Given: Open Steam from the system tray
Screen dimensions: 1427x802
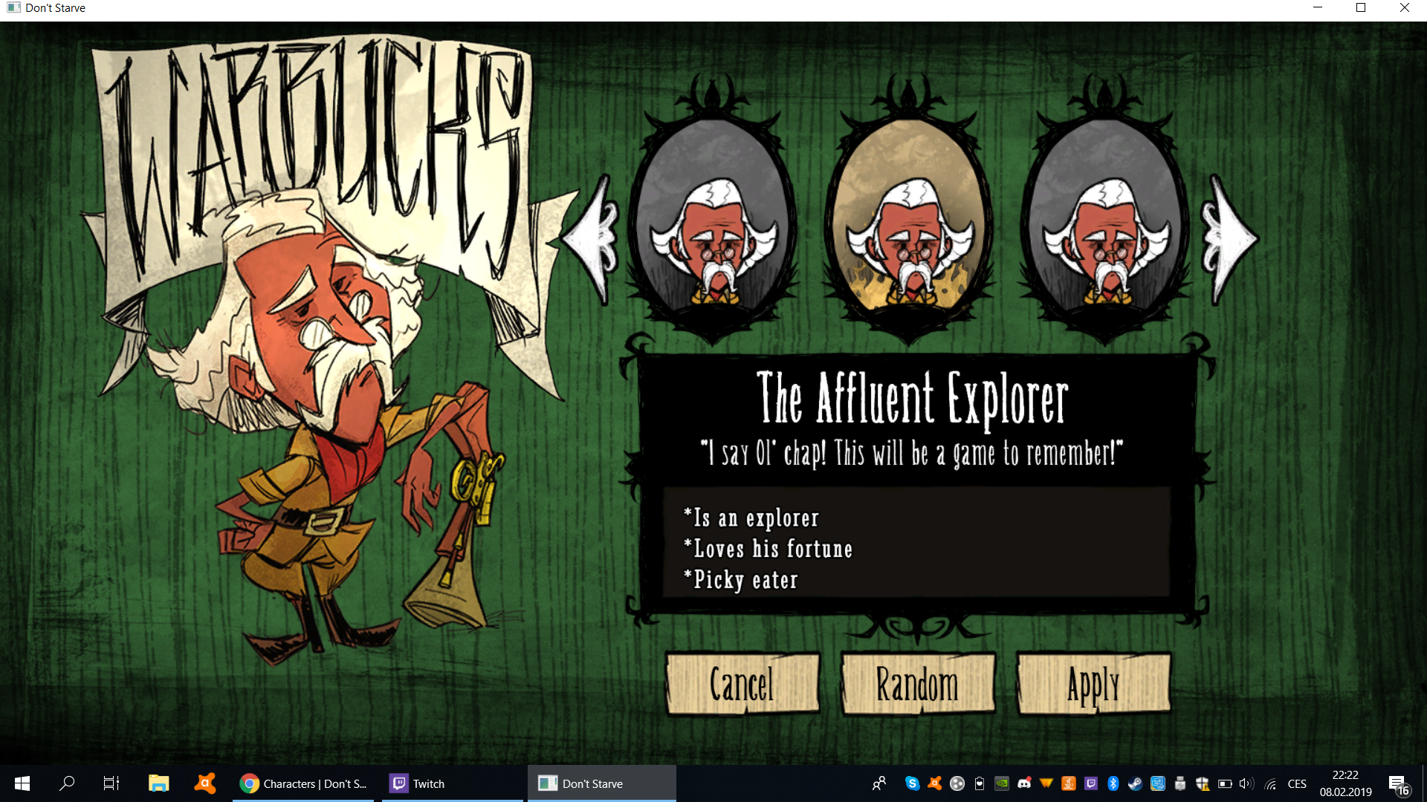Looking at the screenshot, I should tap(1135, 783).
